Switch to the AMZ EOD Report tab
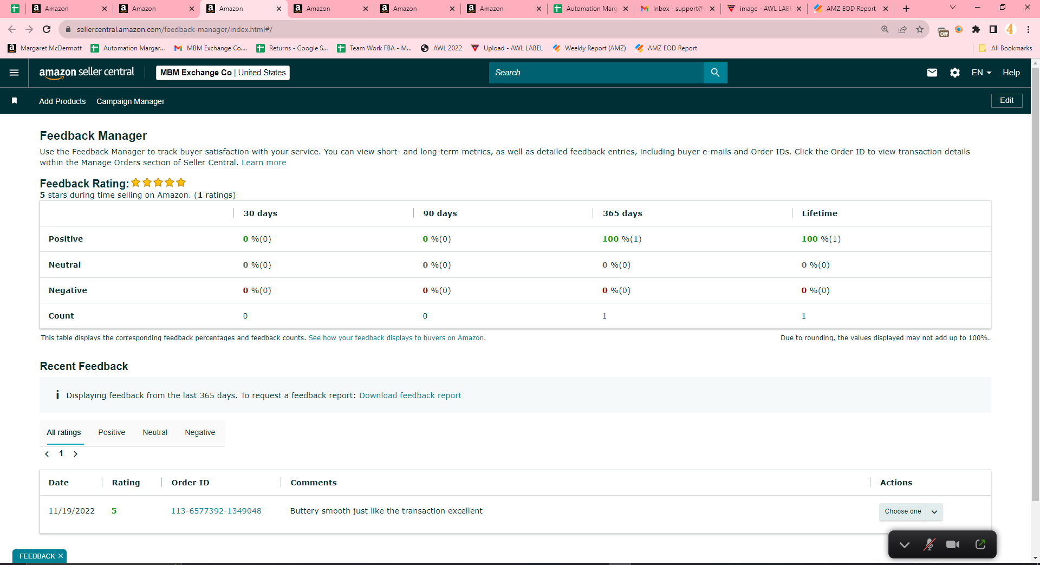Image resolution: width=1040 pixels, height=565 pixels. [850, 9]
